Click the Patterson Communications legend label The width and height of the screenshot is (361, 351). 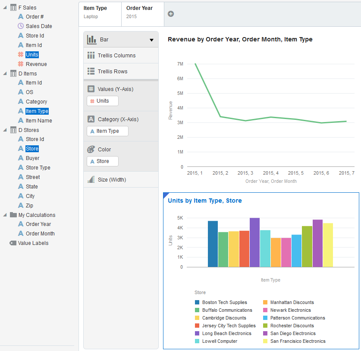pyautogui.click(x=298, y=318)
